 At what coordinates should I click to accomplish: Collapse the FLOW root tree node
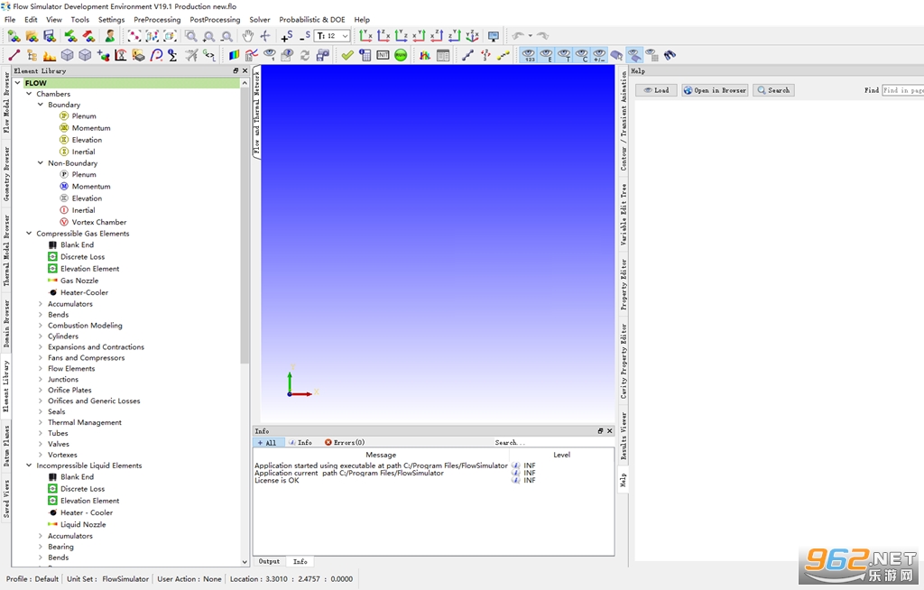point(18,83)
